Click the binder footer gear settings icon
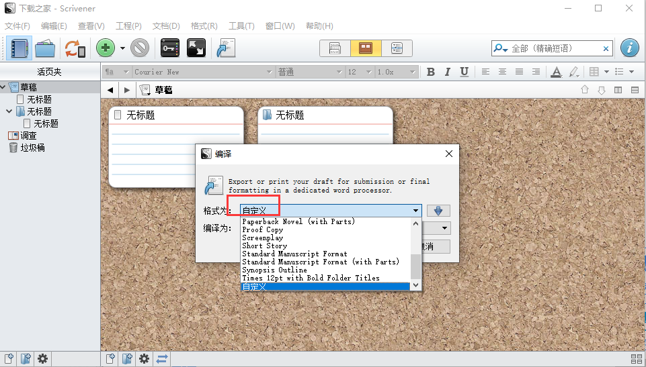Viewport: 646px width, 367px height. [42, 359]
